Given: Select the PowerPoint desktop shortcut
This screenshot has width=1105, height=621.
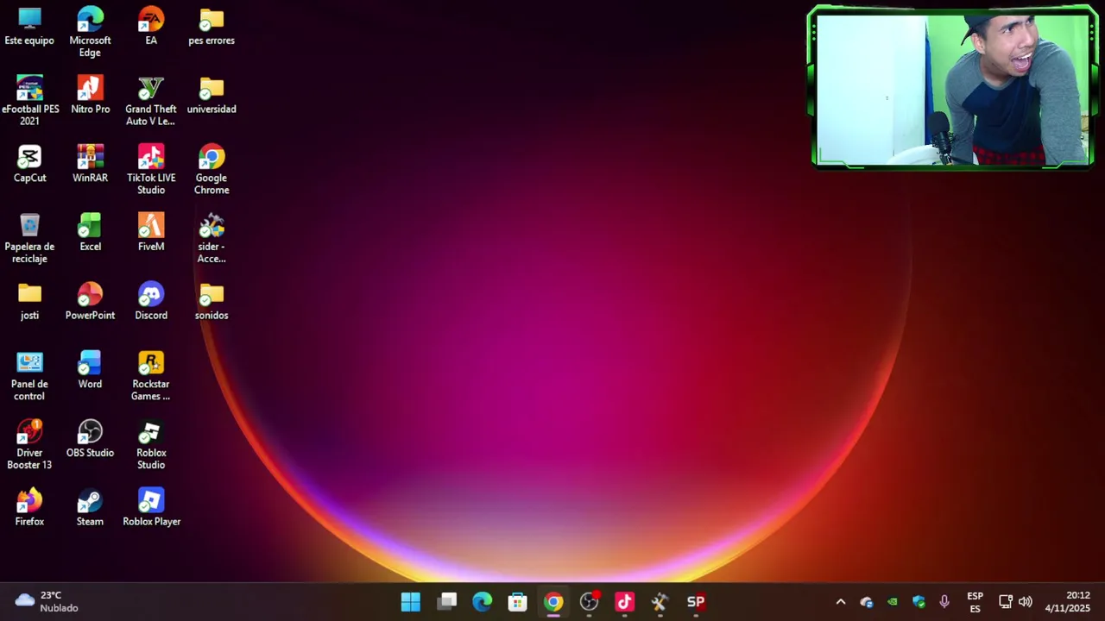Looking at the screenshot, I should [x=90, y=302].
